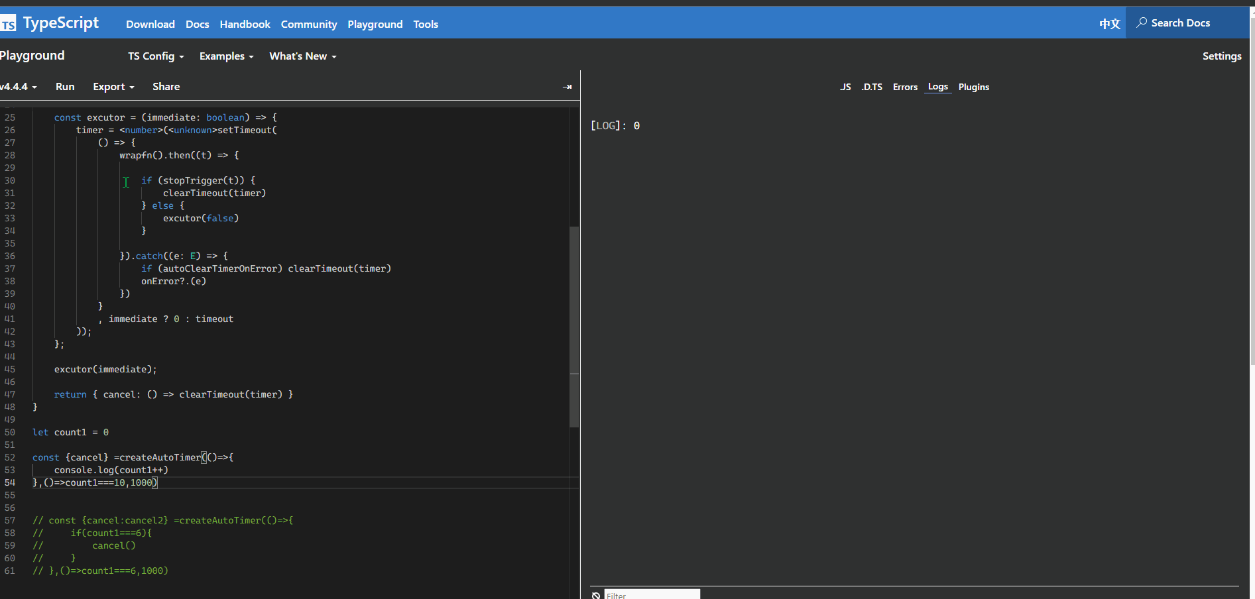
Task: Click the "clearTimeout(timer)" text on line 31
Action: coord(214,193)
